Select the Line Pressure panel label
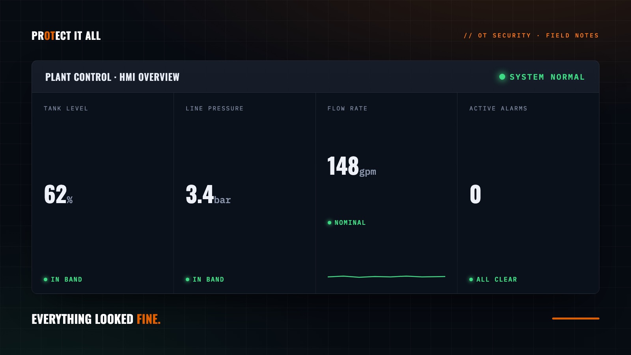This screenshot has height=355, width=631. [x=215, y=108]
